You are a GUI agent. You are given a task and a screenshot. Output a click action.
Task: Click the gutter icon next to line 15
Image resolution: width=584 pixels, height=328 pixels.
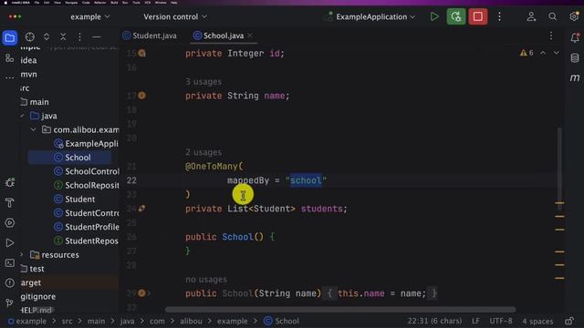pyautogui.click(x=142, y=53)
